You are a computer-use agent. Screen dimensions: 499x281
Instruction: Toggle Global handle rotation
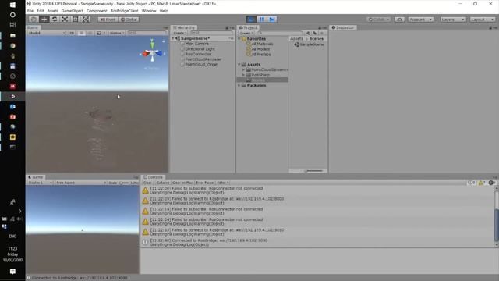(x=129, y=20)
